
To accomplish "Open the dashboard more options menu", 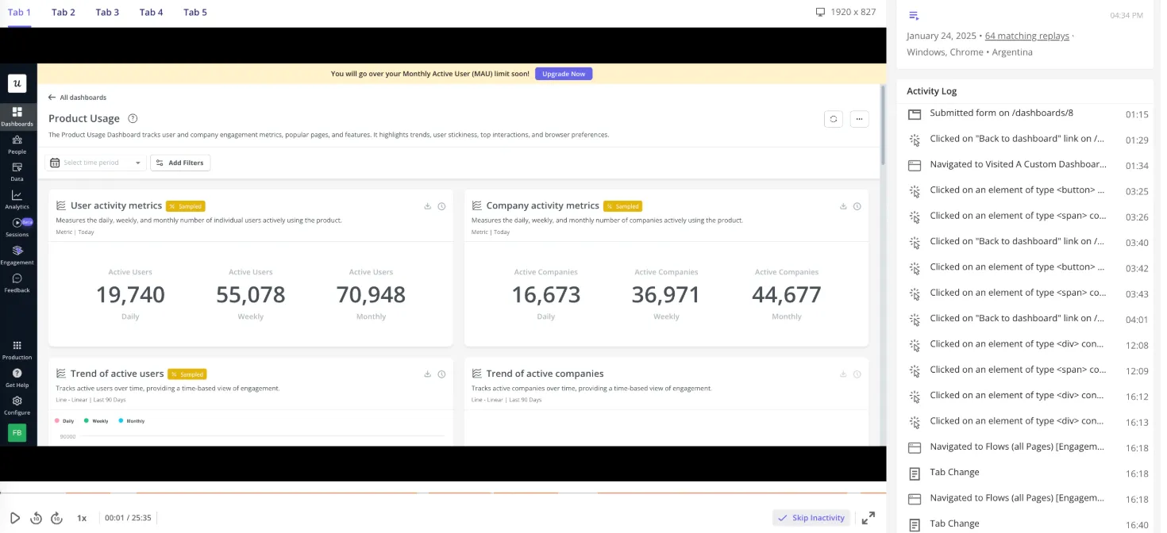I will [x=859, y=119].
